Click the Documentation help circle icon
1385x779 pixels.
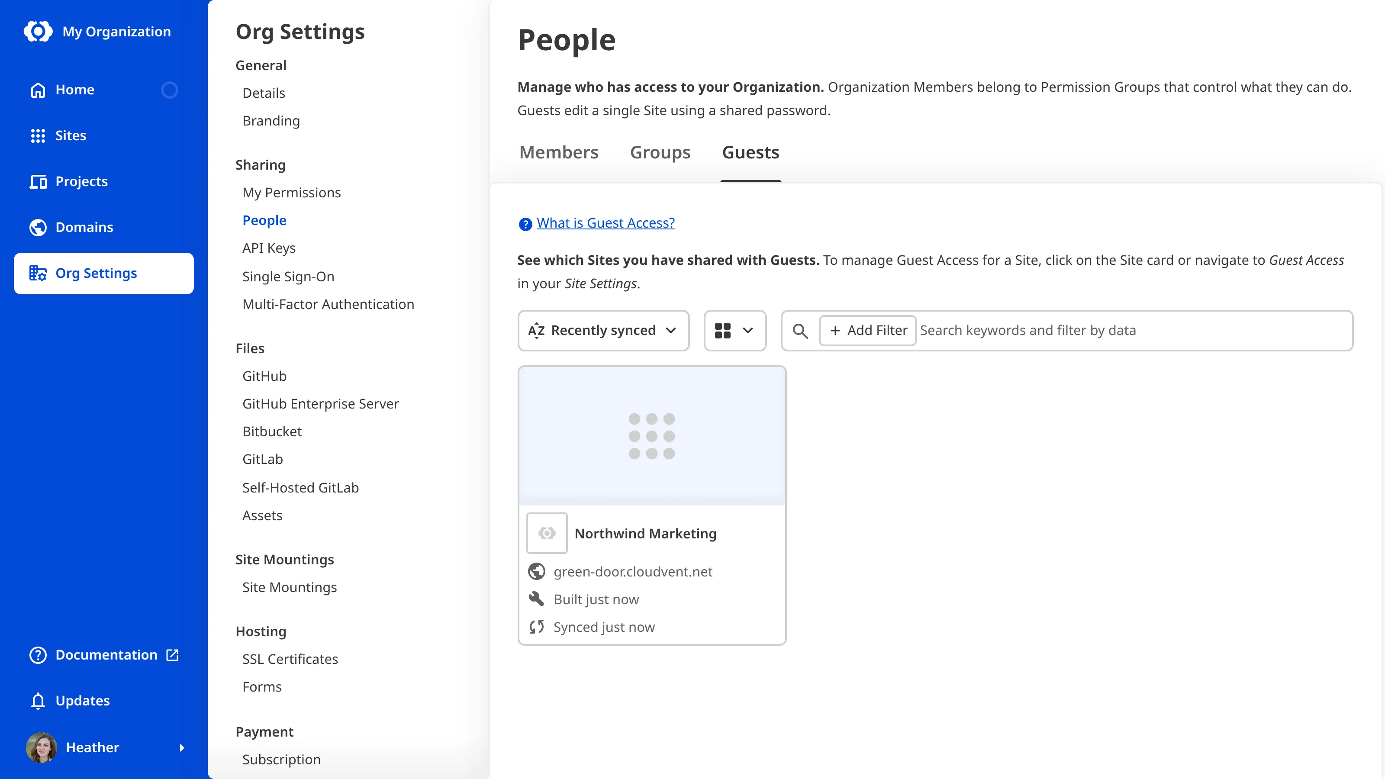[x=38, y=655]
